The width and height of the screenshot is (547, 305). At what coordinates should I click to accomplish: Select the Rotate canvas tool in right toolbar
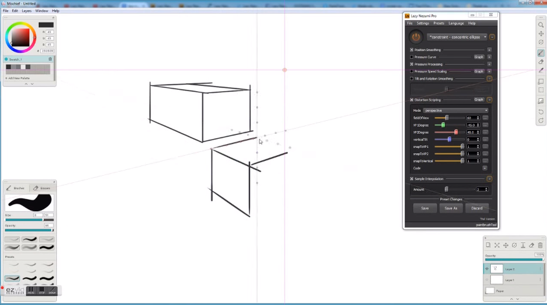tap(541, 42)
